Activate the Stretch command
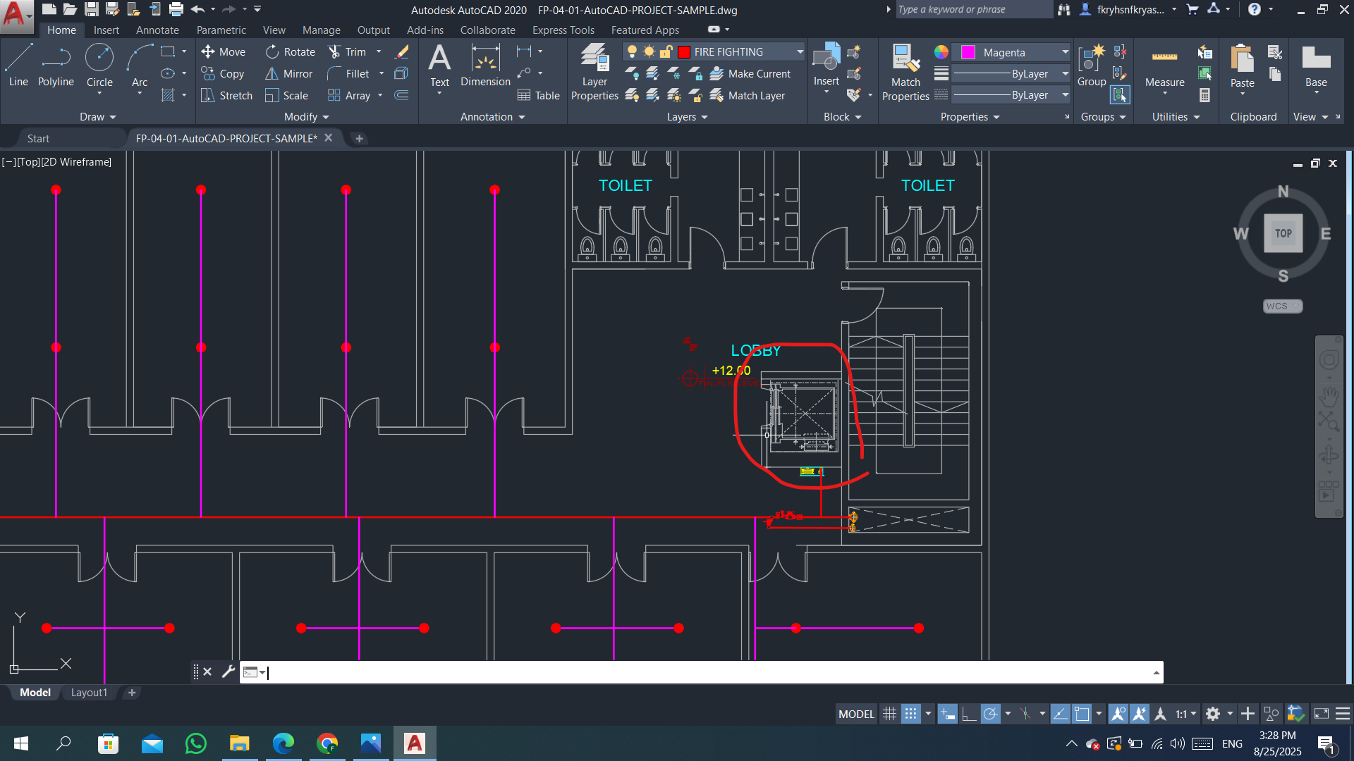Screen dimensions: 1354x761 click(226, 95)
